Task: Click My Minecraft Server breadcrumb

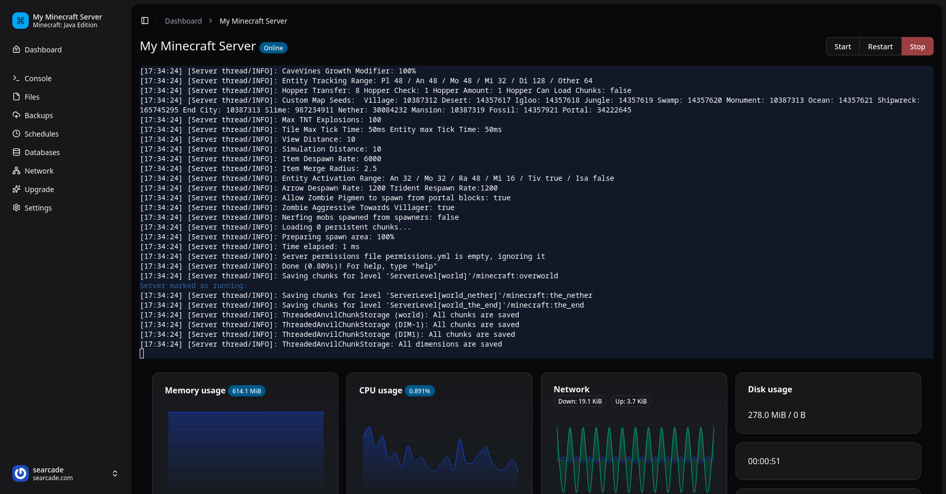Action: click(x=253, y=21)
